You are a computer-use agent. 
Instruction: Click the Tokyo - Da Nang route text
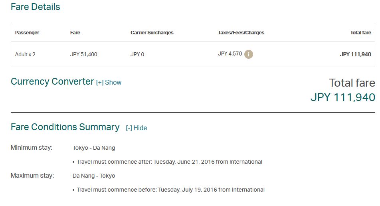tap(94, 148)
